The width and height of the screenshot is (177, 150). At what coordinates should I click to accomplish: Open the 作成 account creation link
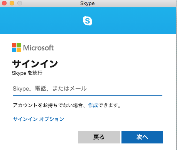[x=93, y=105]
